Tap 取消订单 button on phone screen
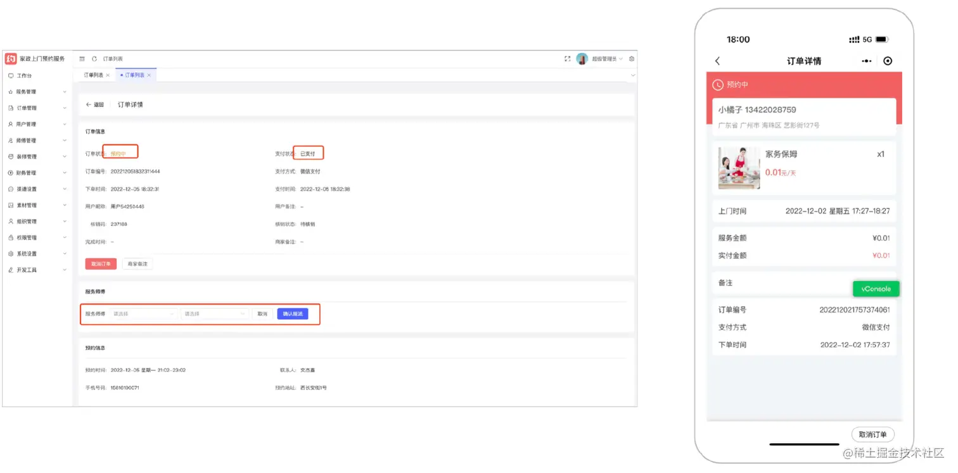The height and width of the screenshot is (473, 958). pos(872,434)
